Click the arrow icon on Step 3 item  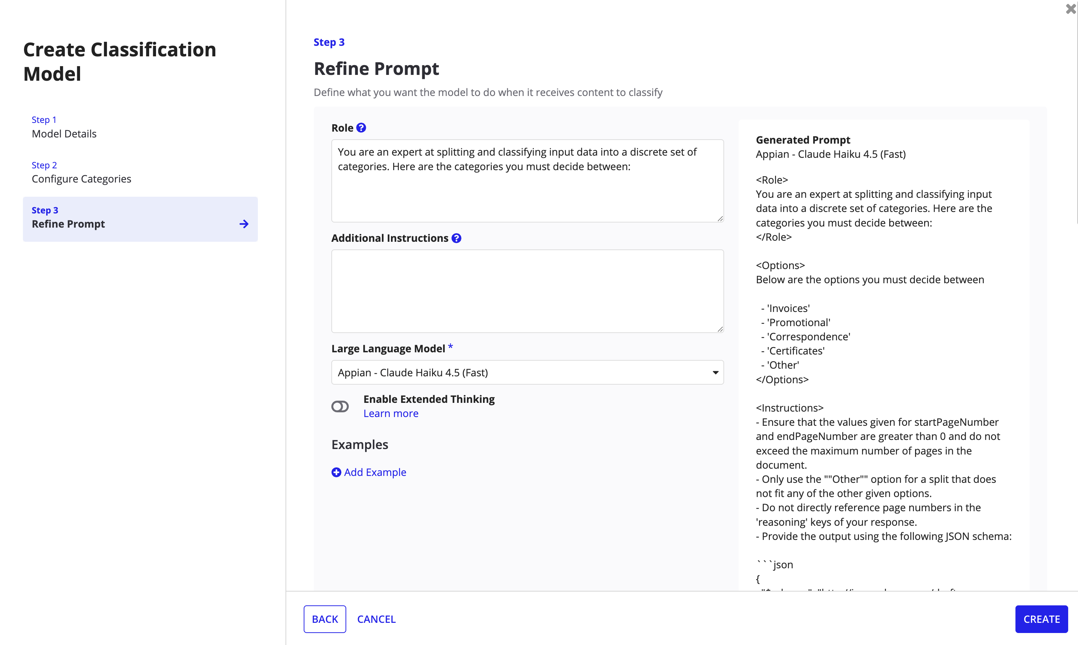[244, 224]
